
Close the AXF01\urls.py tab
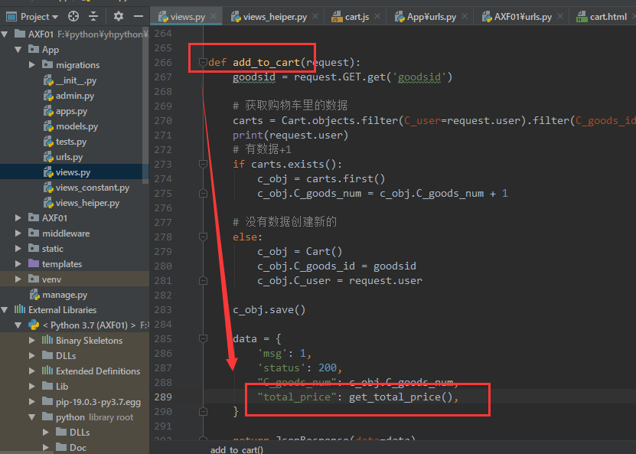(x=560, y=17)
